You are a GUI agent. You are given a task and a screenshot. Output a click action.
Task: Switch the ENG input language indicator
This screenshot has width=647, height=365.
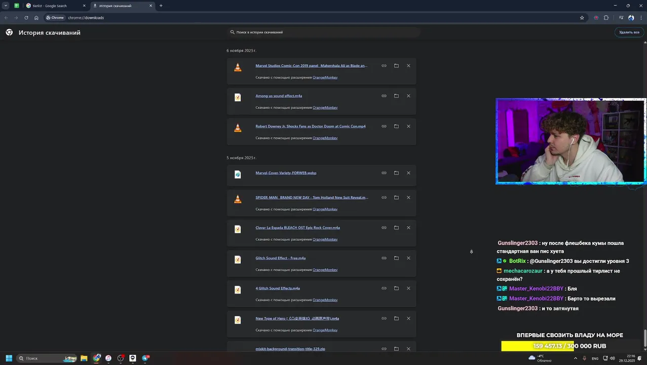click(x=595, y=358)
